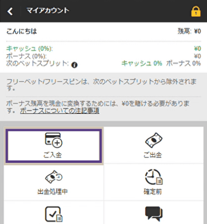Open ボーナスについての注記事項 link
This screenshot has height=224, width=207.
point(60,111)
